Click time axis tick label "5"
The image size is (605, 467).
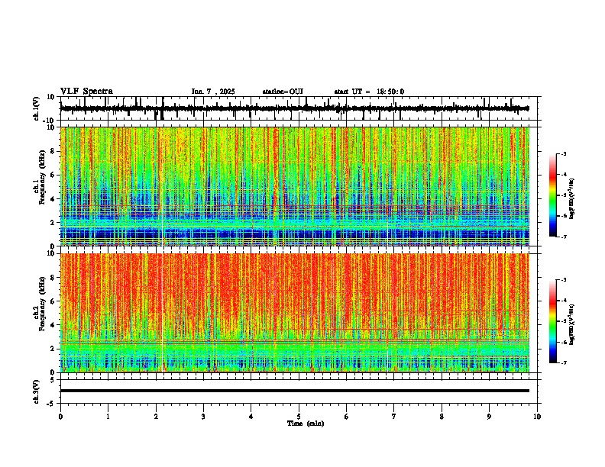point(299,417)
